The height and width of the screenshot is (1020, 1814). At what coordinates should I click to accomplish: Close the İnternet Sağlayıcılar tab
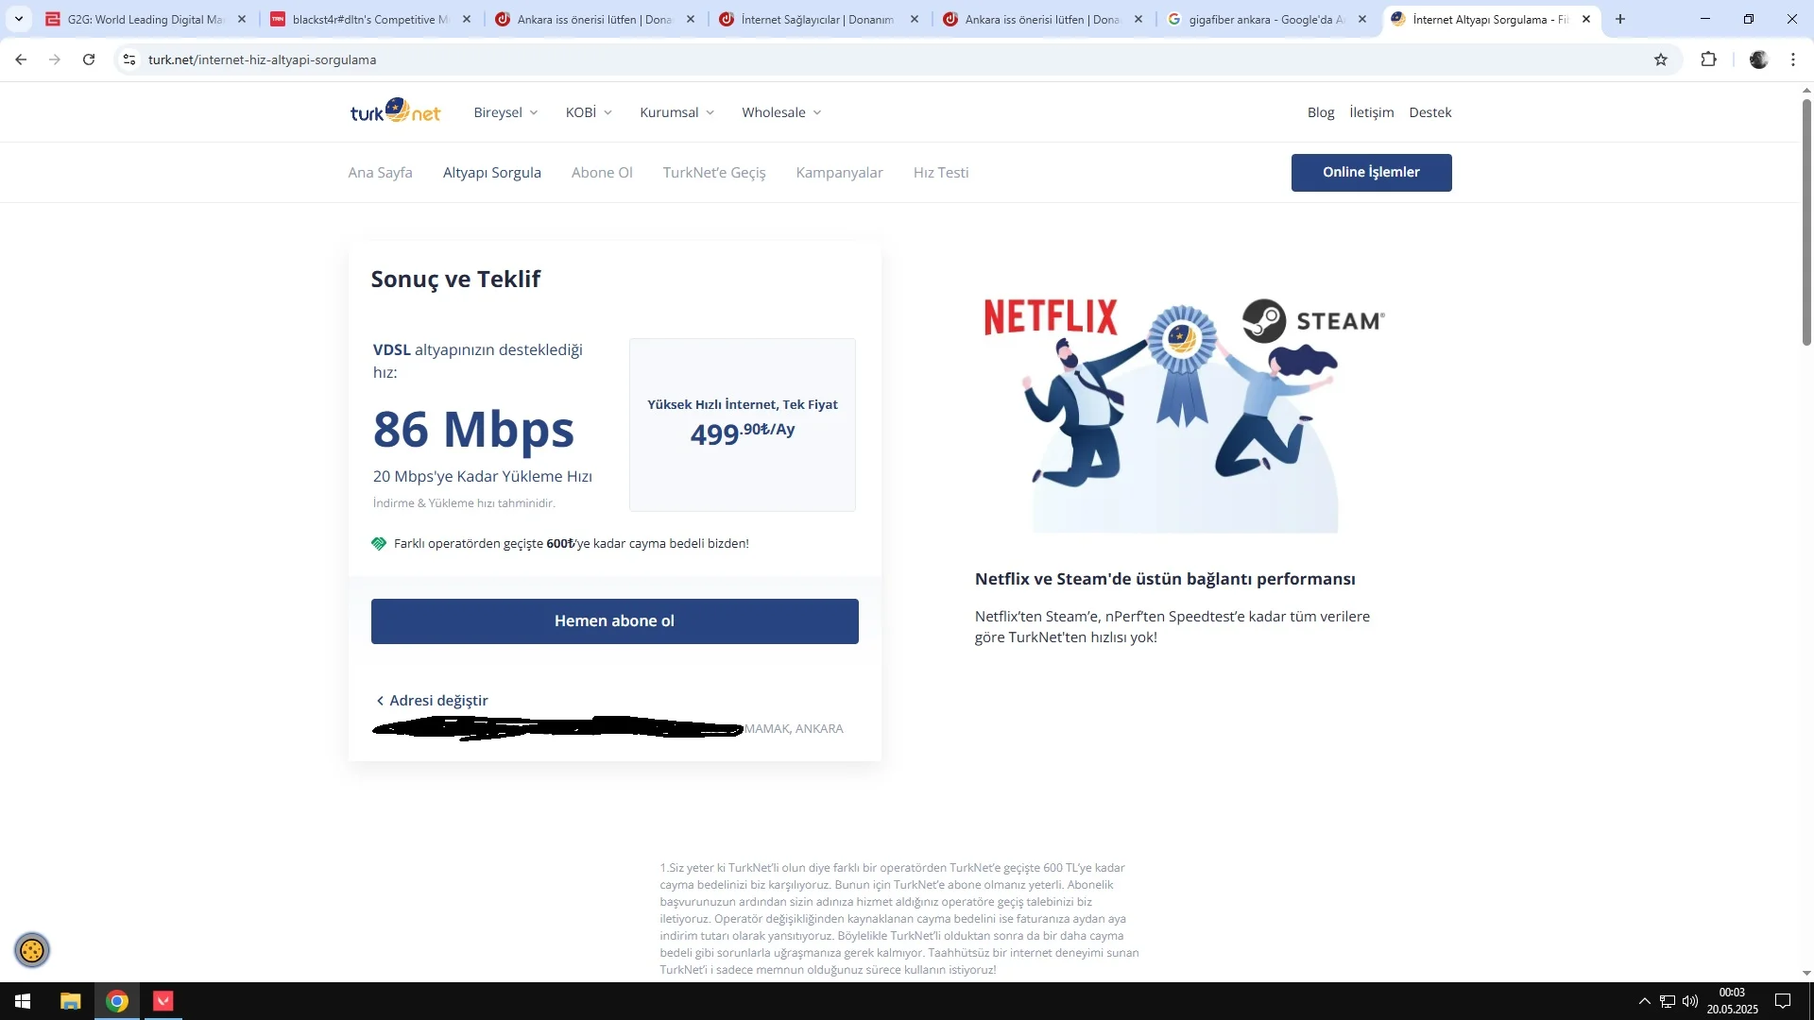915,19
